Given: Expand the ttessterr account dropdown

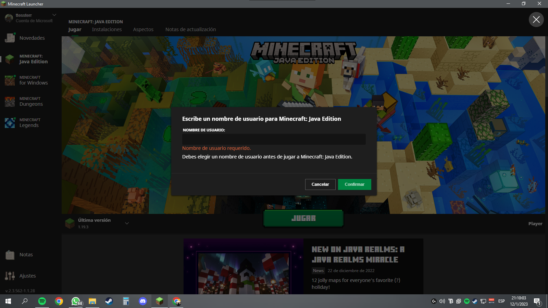Looking at the screenshot, I should 54,15.
